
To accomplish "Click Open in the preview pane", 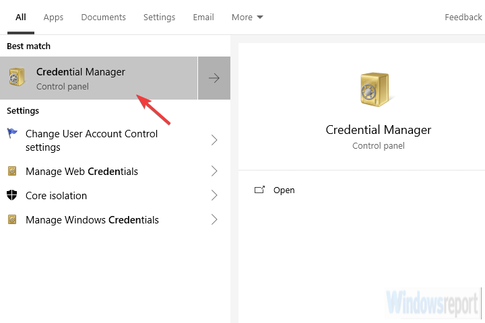I will click(x=284, y=190).
